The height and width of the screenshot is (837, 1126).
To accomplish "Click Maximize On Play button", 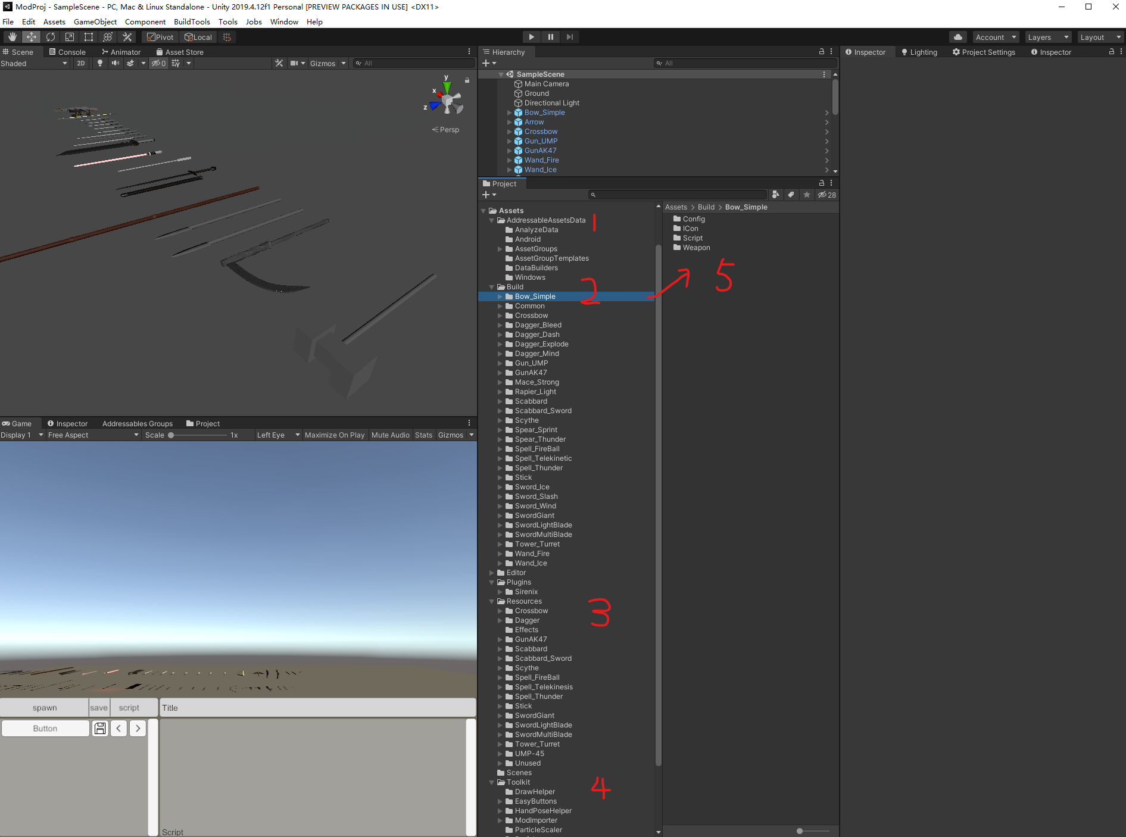I will pos(335,435).
